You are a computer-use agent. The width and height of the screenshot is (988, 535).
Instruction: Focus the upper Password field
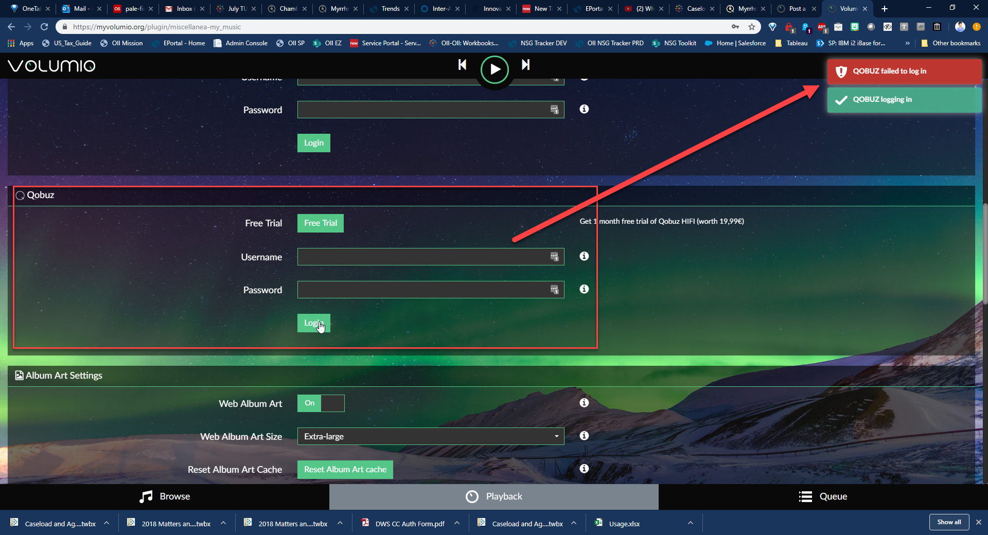[431, 110]
